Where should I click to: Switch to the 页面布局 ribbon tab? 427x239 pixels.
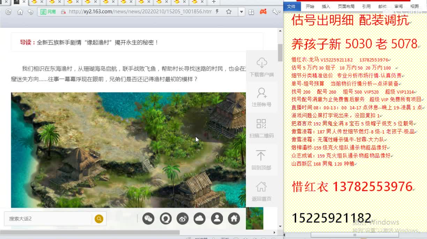click(346, 6)
